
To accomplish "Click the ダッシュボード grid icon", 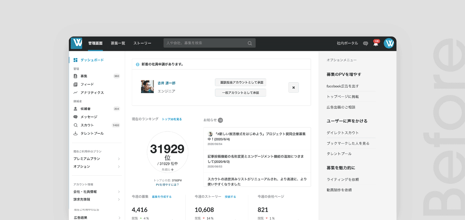I will [76, 60].
